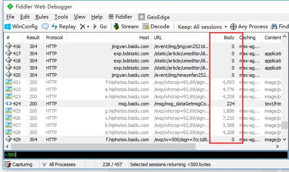Click body size 7,210 cell

(x=228, y=118)
